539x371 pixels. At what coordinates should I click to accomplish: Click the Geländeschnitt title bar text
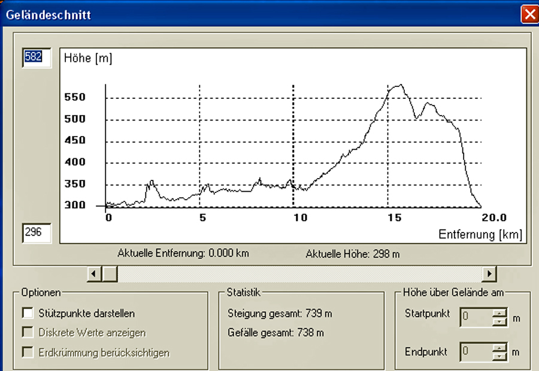[49, 14]
